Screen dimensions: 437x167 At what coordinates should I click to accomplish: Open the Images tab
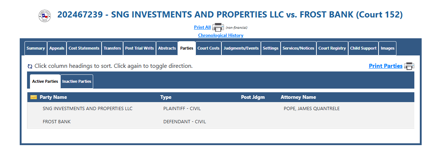pos(387,48)
